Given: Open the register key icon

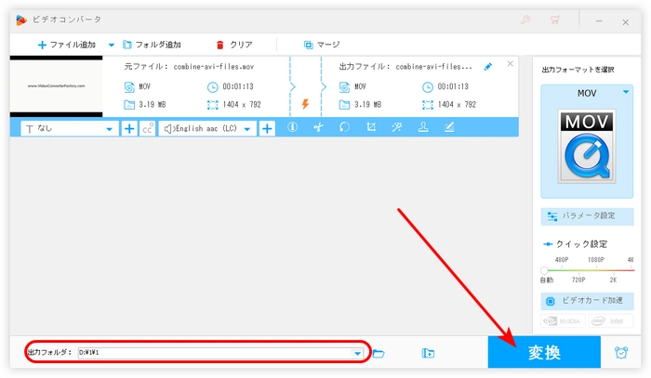Looking at the screenshot, I should pos(525,20).
